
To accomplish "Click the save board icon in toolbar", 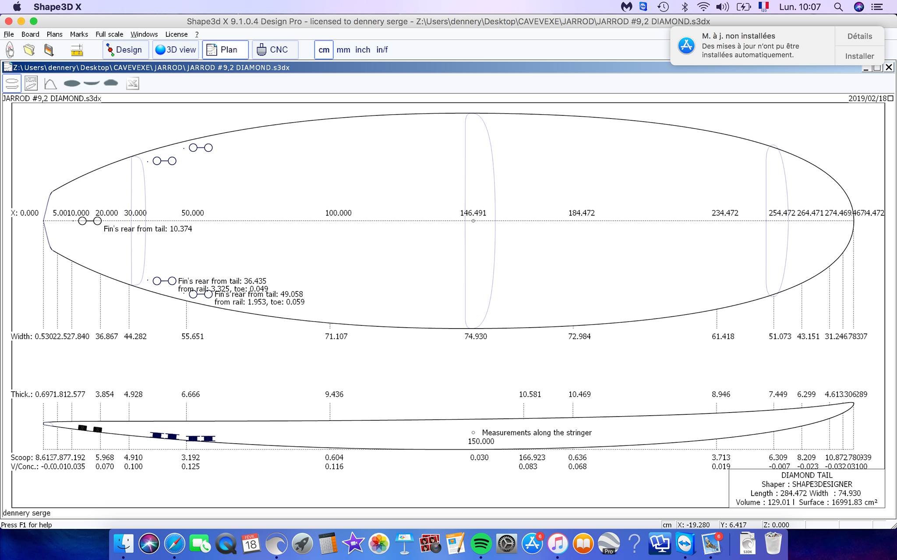I will click(49, 50).
